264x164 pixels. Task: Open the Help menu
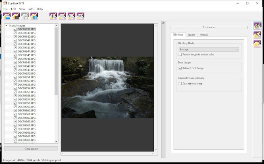point(40,9)
